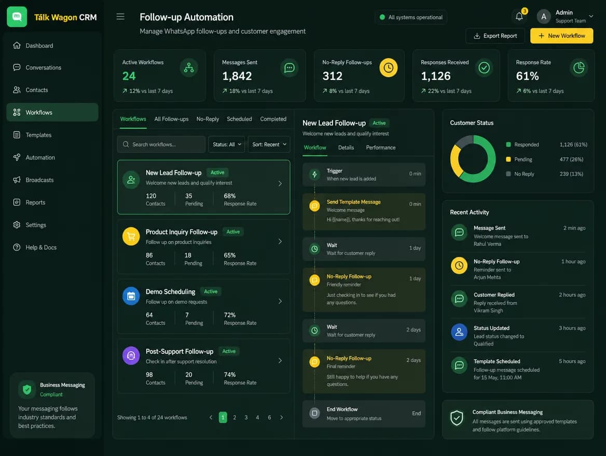
Task: Click the Status Updated person icon
Action: pos(459,332)
